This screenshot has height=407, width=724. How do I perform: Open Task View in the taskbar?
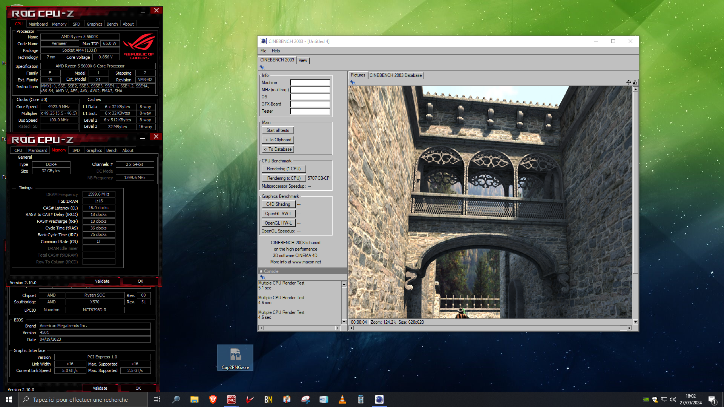[x=157, y=399]
